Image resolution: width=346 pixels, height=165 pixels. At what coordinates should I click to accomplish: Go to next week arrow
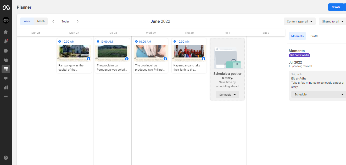[x=77, y=21]
